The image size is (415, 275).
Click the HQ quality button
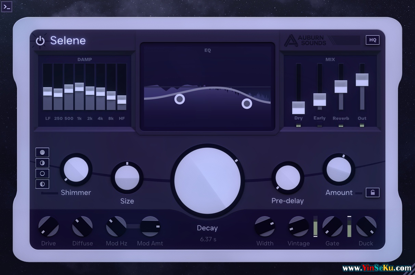click(x=373, y=40)
